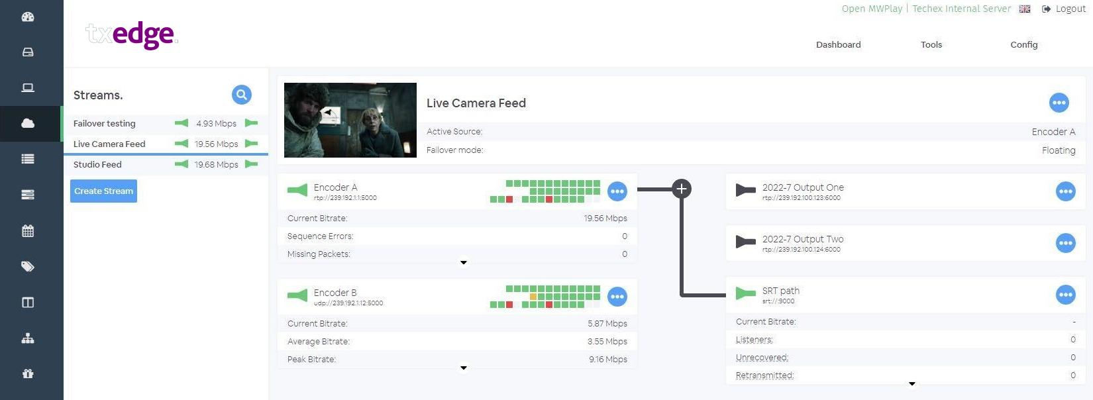This screenshot has height=400, width=1093.
Task: Open Encoder A options menu button
Action: click(617, 191)
